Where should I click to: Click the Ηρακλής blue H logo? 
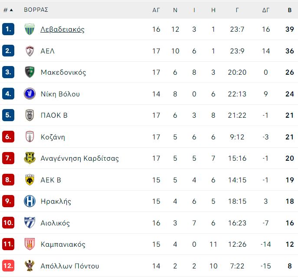29,201
